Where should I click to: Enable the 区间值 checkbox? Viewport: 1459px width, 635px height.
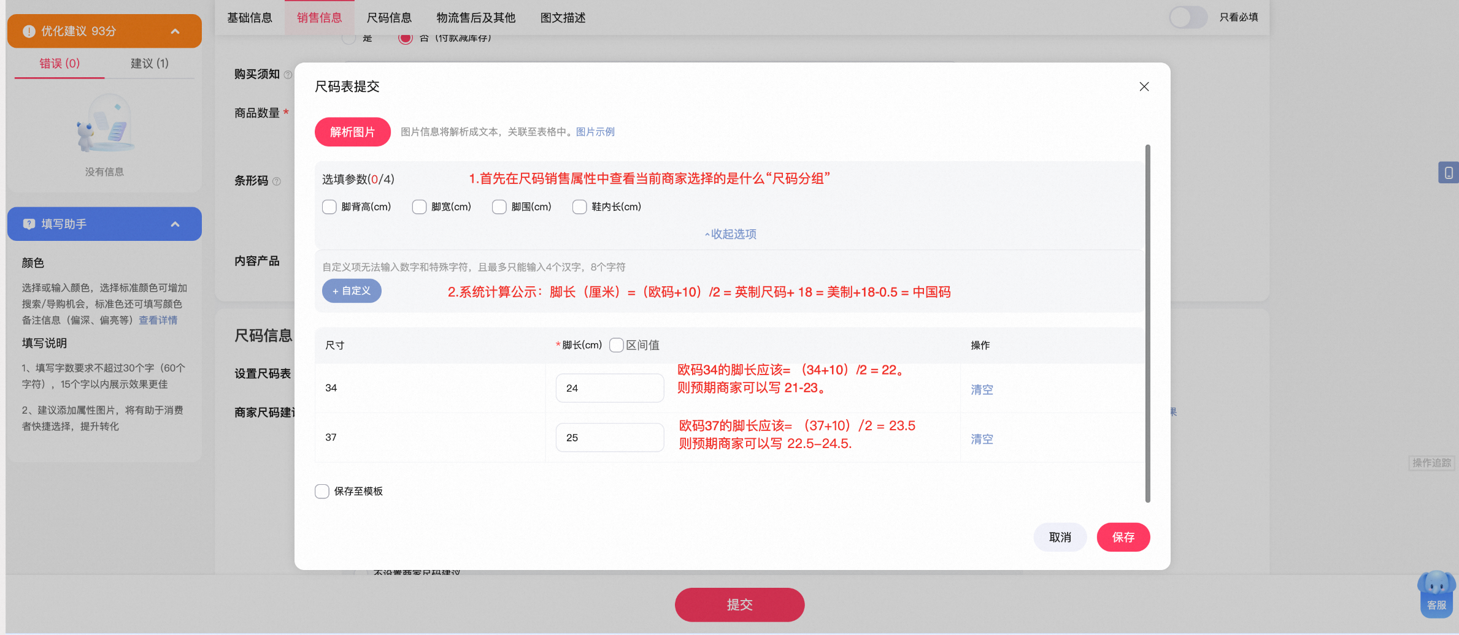[x=617, y=345]
